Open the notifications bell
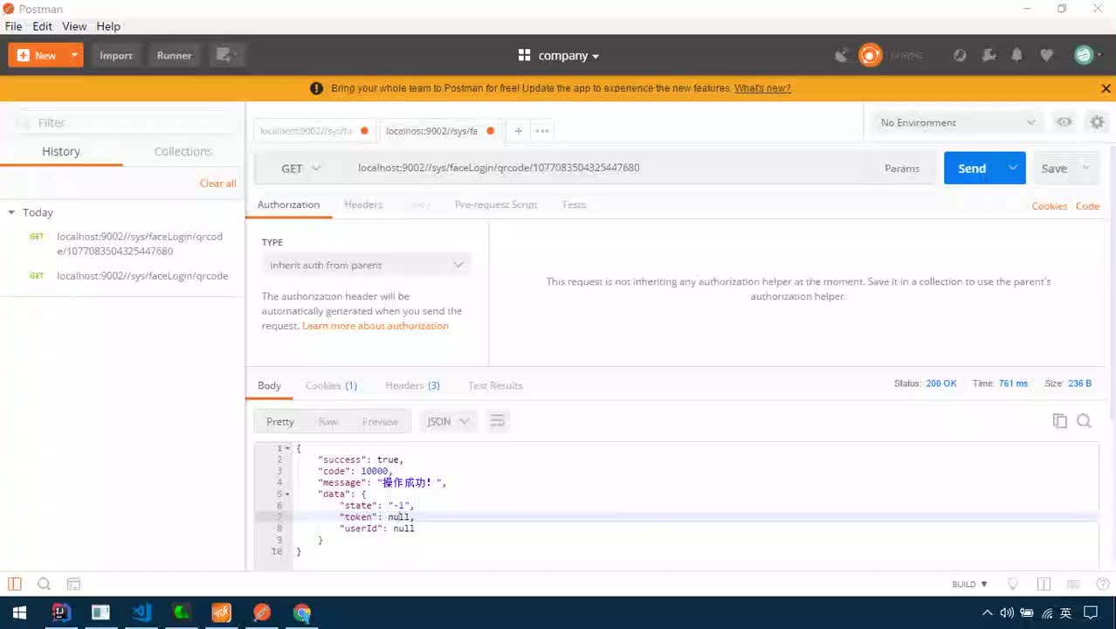 point(1016,55)
